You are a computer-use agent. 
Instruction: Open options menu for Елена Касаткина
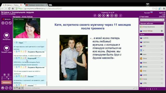[162, 27]
